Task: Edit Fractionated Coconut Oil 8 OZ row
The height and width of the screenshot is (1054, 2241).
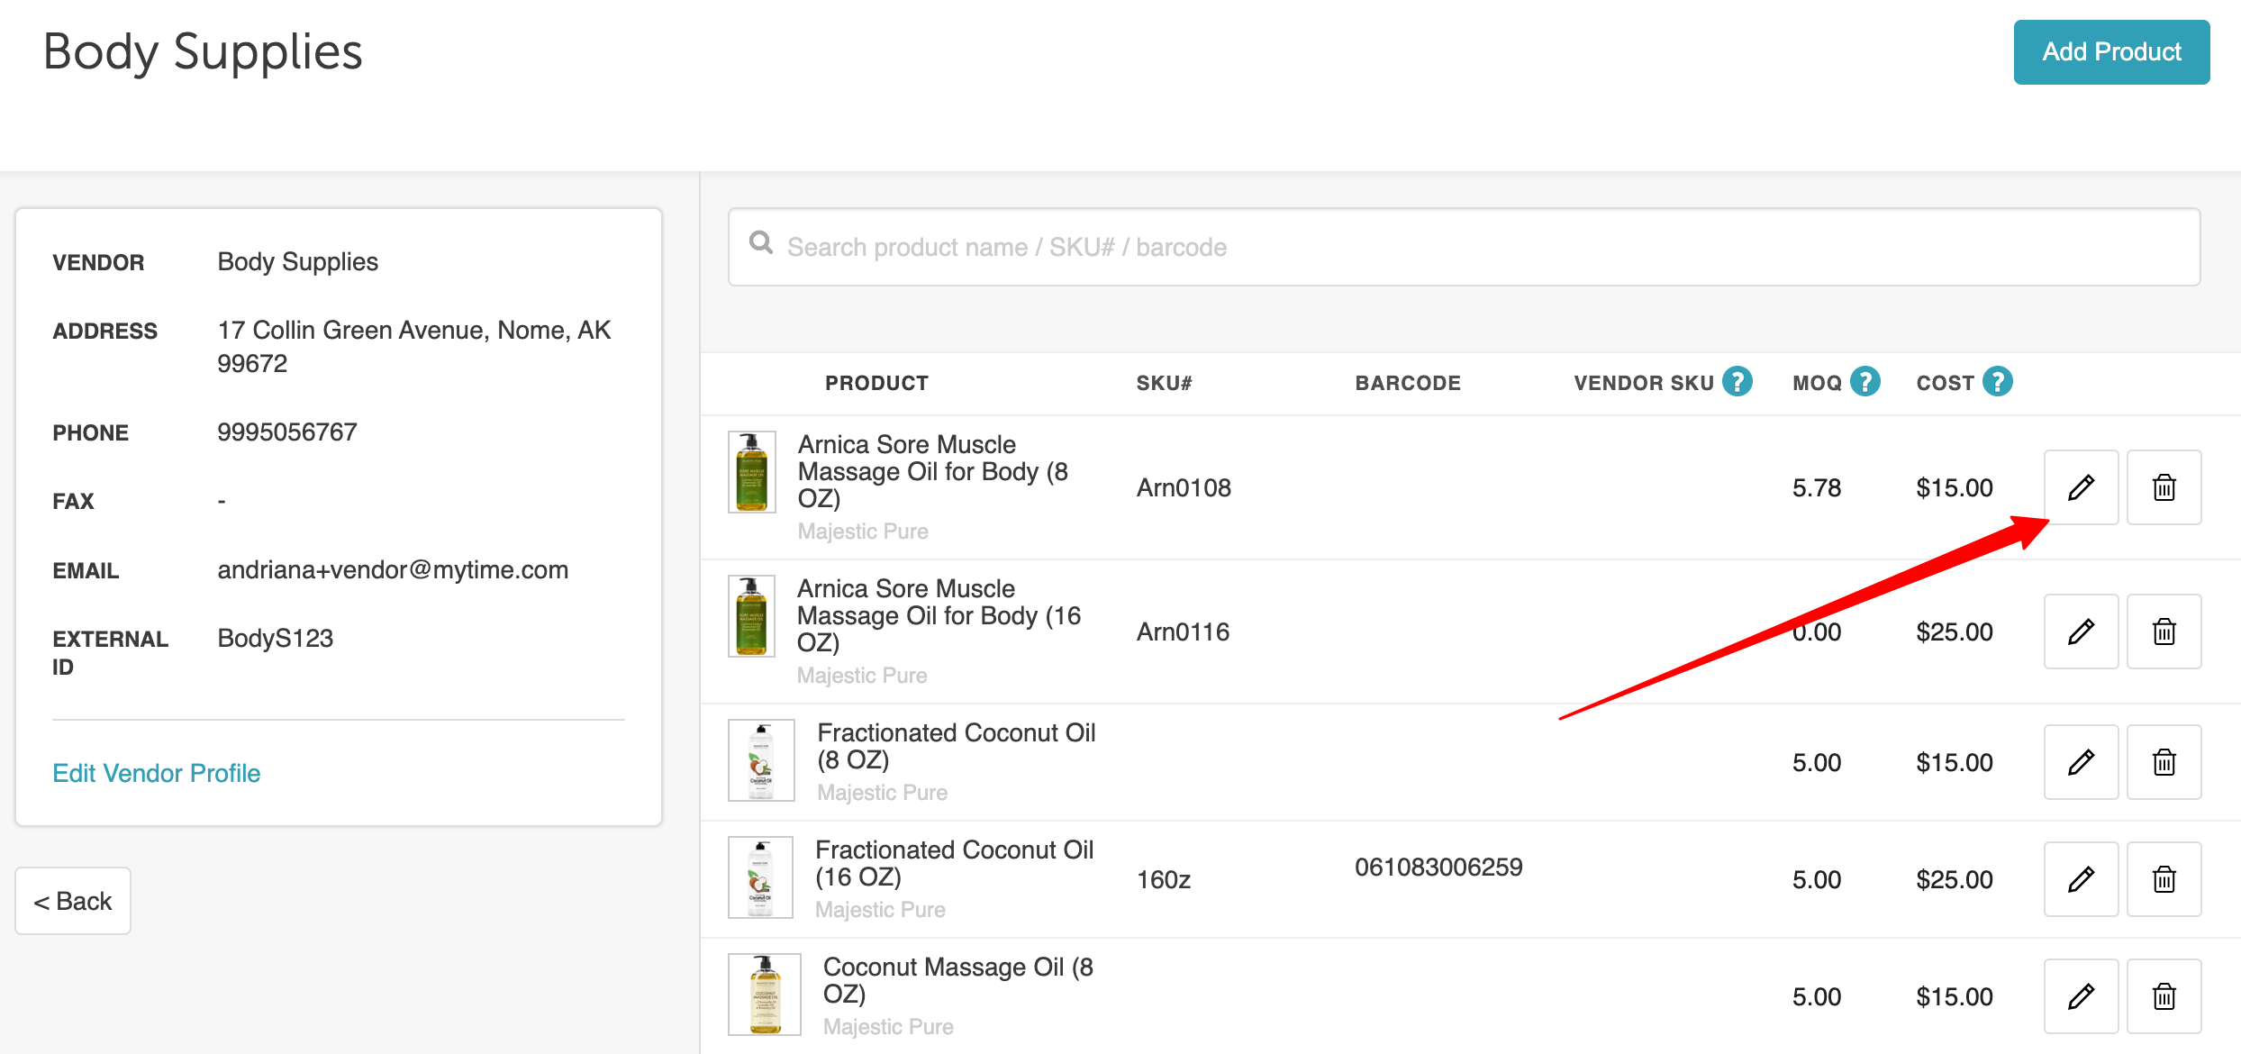Action: coord(2081,762)
